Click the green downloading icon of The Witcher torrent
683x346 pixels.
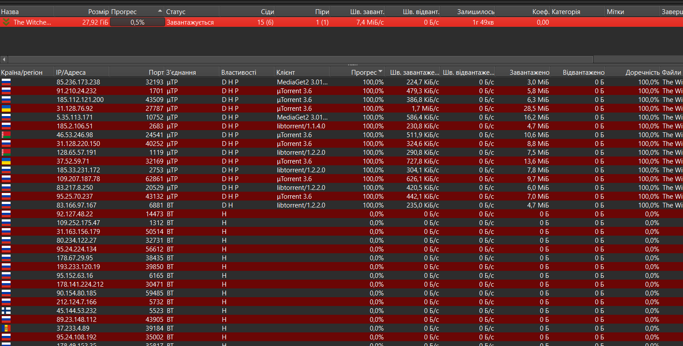point(6,22)
